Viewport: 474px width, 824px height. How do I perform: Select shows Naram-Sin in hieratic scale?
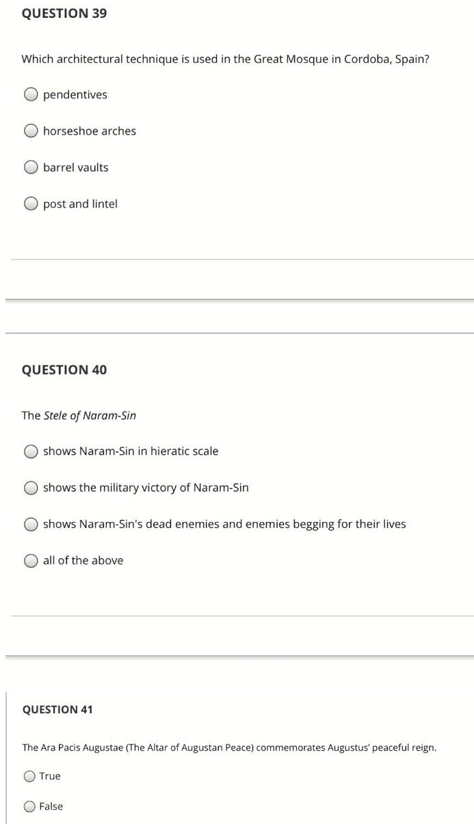[30, 451]
